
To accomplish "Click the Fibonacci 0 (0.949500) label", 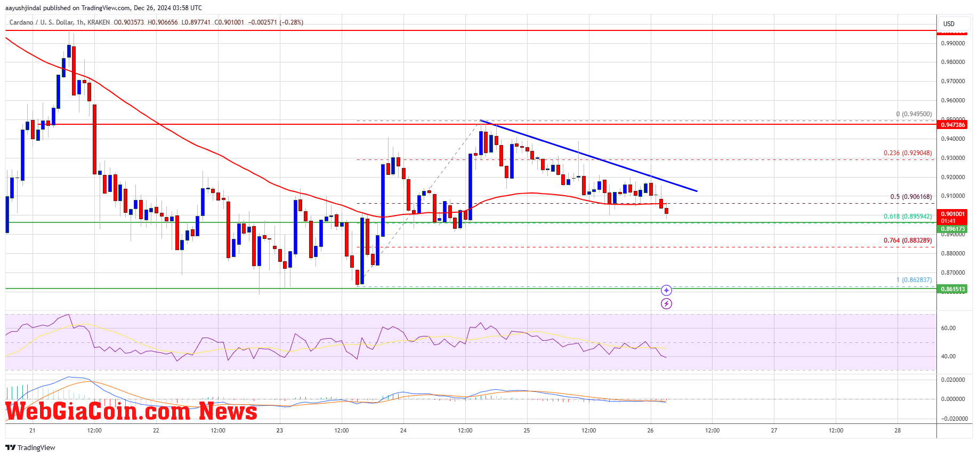I will tap(914, 114).
